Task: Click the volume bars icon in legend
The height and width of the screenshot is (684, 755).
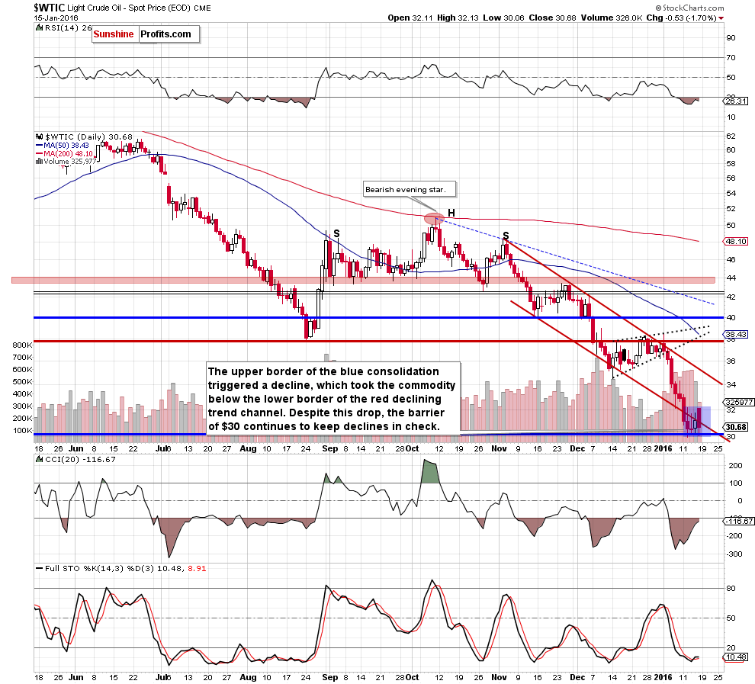Action: click(40, 162)
